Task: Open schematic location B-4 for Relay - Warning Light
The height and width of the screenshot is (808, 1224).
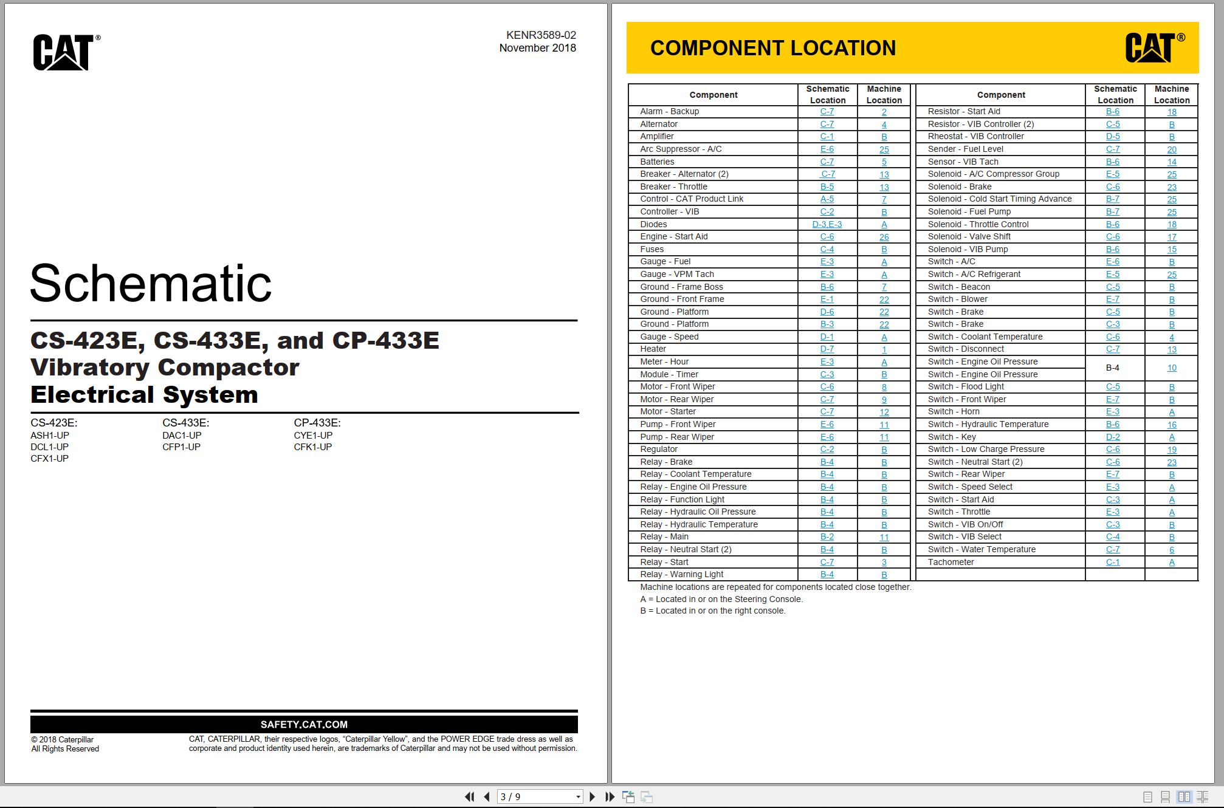Action: coord(827,575)
